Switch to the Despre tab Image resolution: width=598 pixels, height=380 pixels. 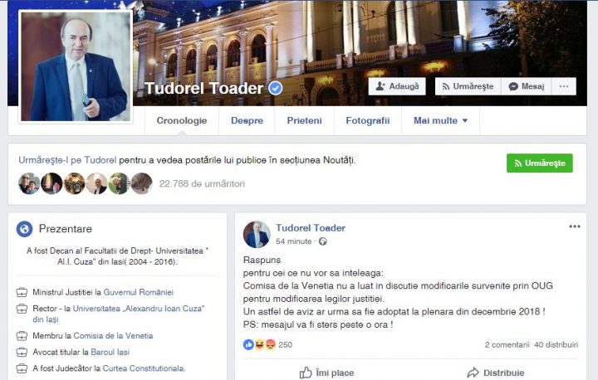point(247,121)
